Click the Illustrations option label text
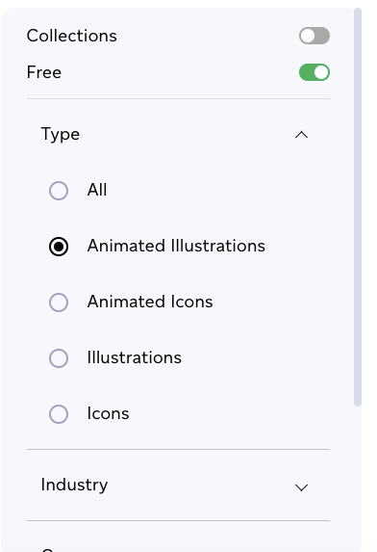The image size is (377, 552). click(135, 357)
